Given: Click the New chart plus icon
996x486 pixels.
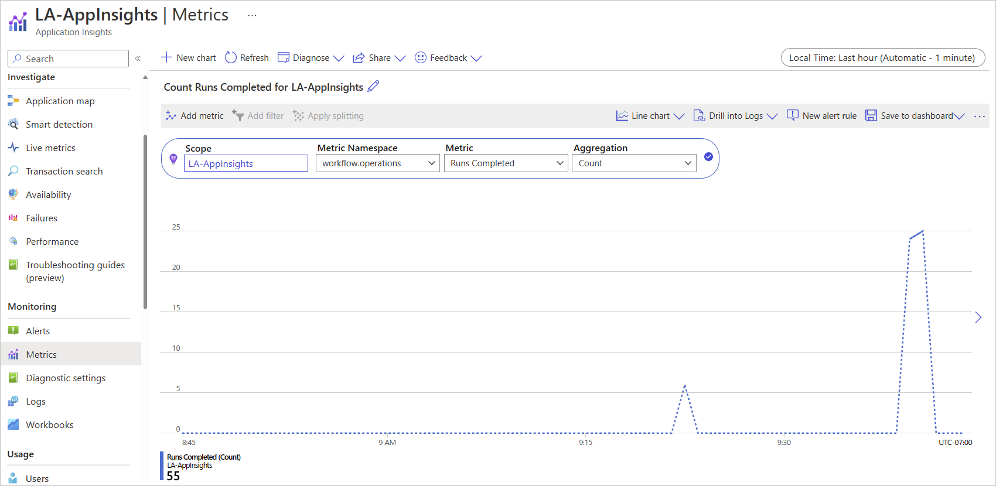Looking at the screenshot, I should click(166, 57).
